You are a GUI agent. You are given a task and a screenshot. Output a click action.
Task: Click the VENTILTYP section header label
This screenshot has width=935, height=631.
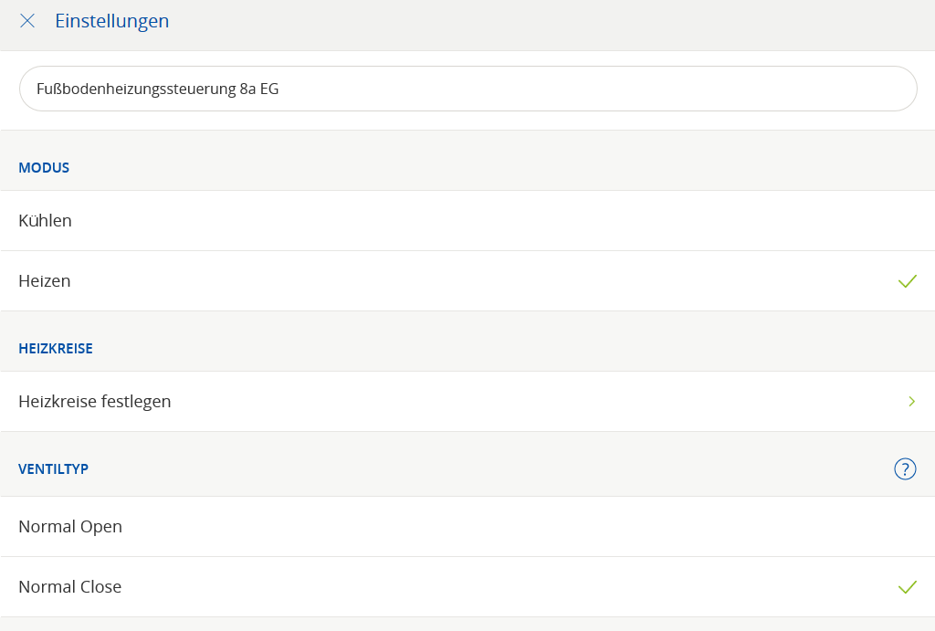[x=53, y=469]
